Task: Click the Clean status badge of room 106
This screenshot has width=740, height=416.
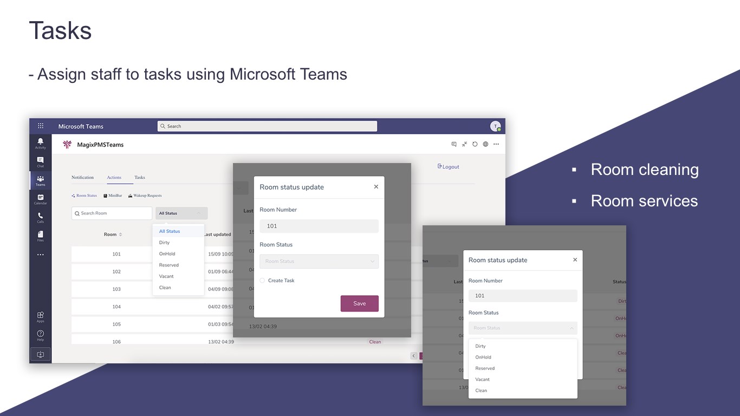Action: point(375,342)
